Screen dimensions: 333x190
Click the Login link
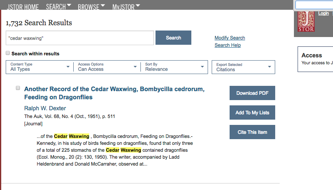pyautogui.click(x=324, y=13)
